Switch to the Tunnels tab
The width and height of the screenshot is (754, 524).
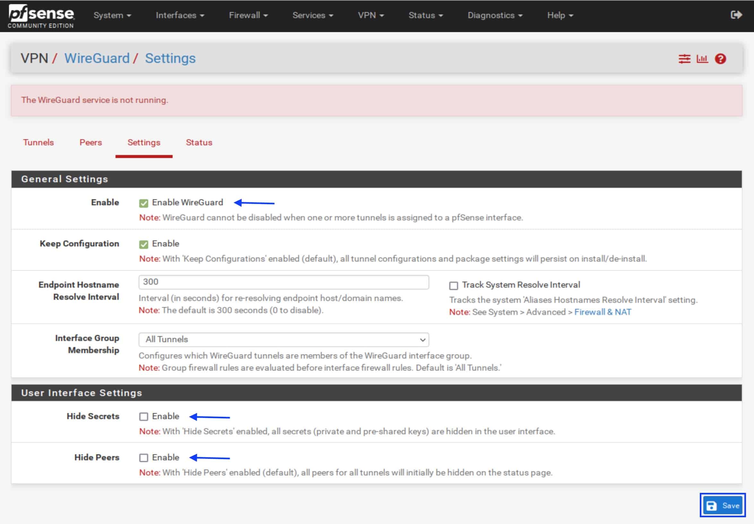coord(39,143)
